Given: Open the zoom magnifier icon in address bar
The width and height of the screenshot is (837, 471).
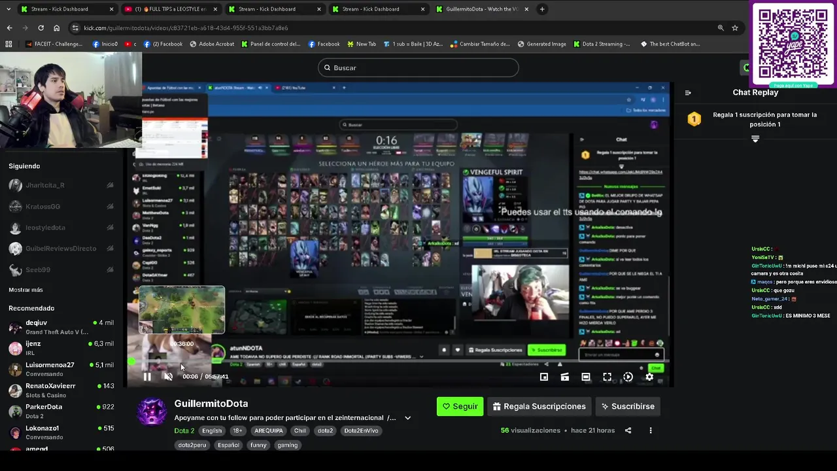Looking at the screenshot, I should 721,28.
